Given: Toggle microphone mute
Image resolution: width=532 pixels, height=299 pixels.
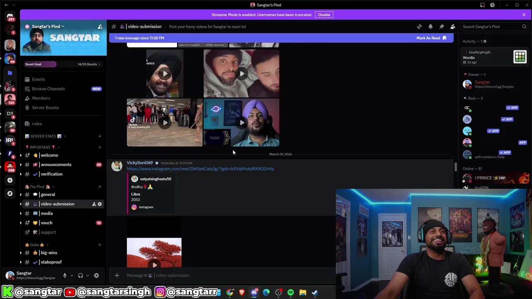Looking at the screenshot, I should click(64, 275).
